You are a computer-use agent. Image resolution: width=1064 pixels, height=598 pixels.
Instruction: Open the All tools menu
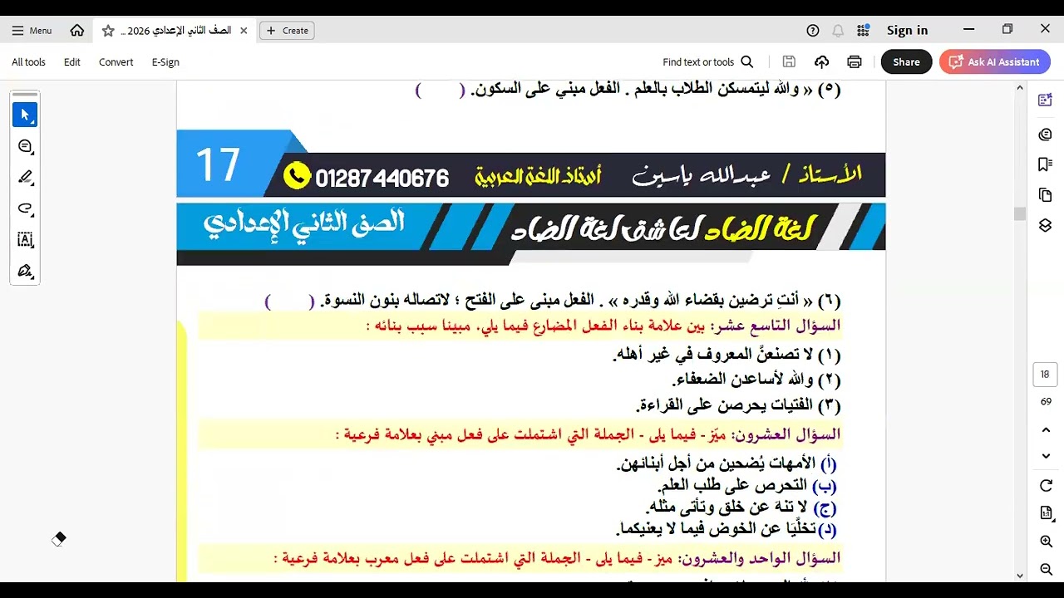point(28,62)
